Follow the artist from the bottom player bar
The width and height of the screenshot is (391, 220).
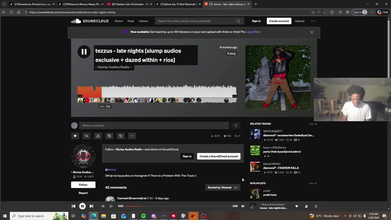306,206
